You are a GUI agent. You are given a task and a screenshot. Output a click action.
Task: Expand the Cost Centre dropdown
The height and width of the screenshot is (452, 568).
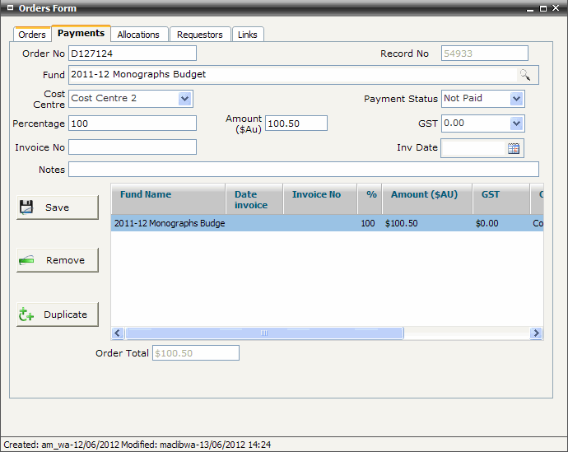(184, 99)
